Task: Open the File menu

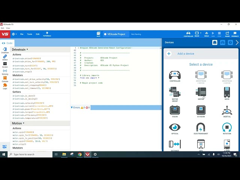Action: [22, 34]
